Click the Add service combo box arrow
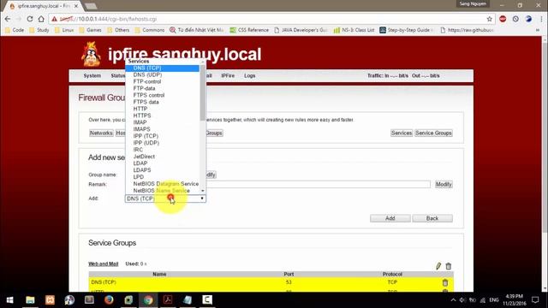548x308 pixels. (x=202, y=198)
